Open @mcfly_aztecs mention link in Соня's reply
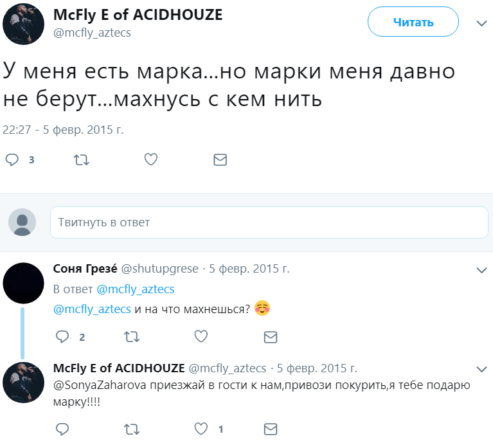Image resolution: width=493 pixels, height=443 pixels. click(x=92, y=309)
